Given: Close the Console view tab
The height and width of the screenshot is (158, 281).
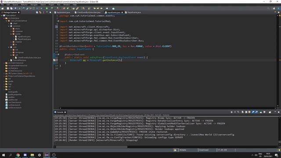Looking at the screenshot, I should coord(65,112).
